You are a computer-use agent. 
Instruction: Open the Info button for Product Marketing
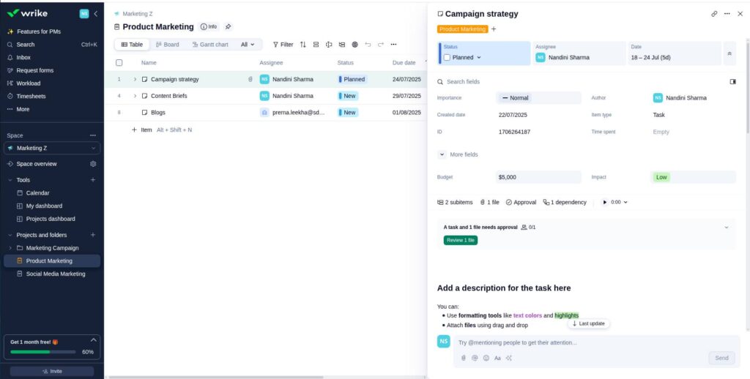pyautogui.click(x=209, y=27)
